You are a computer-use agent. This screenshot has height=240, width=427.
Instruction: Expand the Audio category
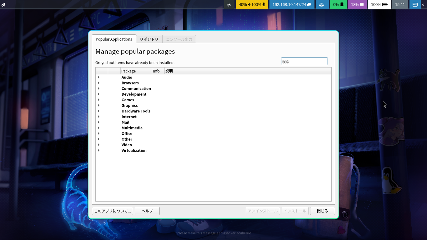click(98, 77)
